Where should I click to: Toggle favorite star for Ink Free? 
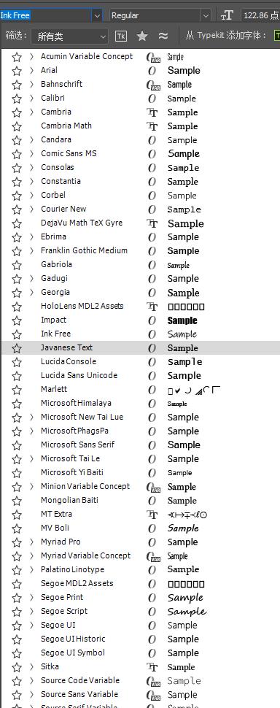(17, 334)
